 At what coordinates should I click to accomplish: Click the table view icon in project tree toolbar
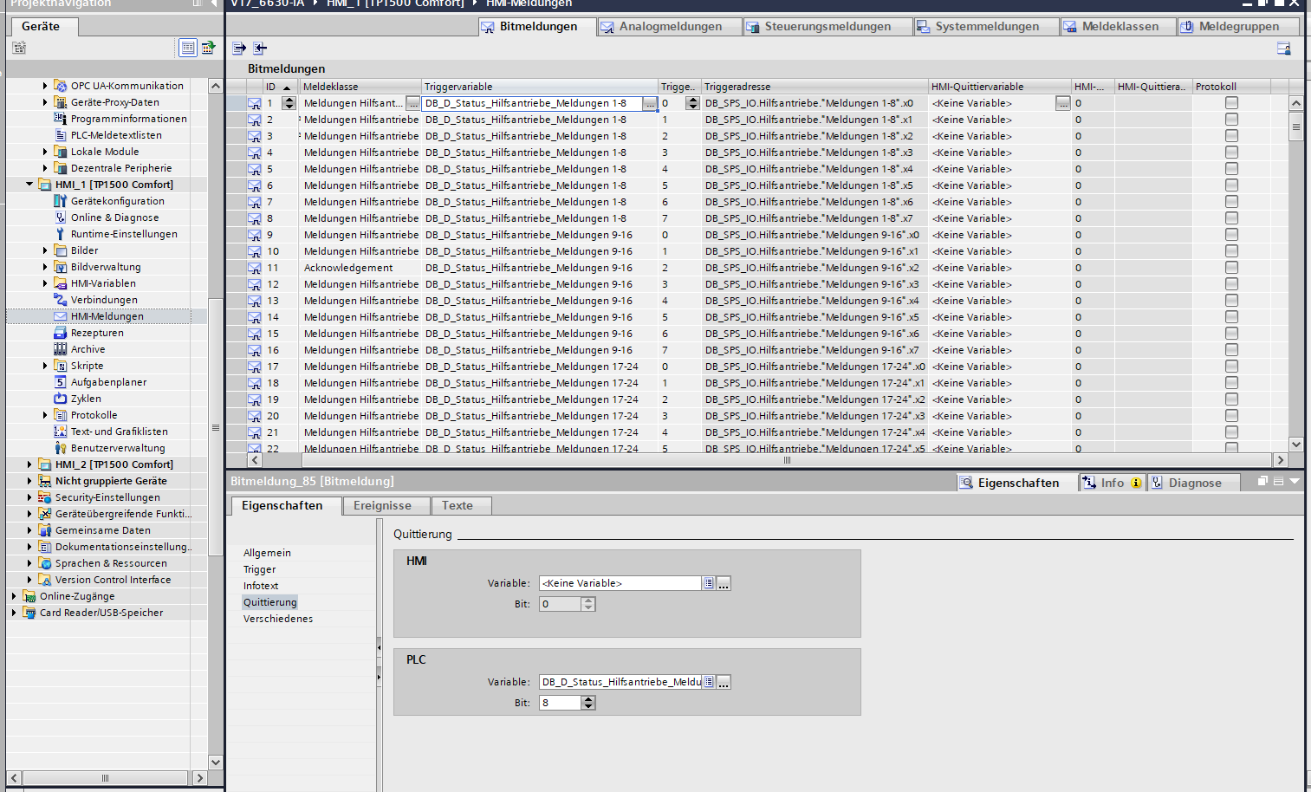click(x=188, y=48)
